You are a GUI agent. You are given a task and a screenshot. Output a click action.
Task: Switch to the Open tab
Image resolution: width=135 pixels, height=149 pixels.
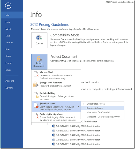coord(12,29)
